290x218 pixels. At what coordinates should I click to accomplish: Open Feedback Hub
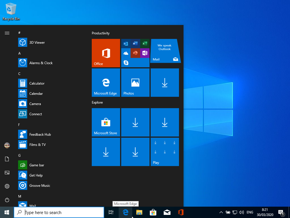50,134
